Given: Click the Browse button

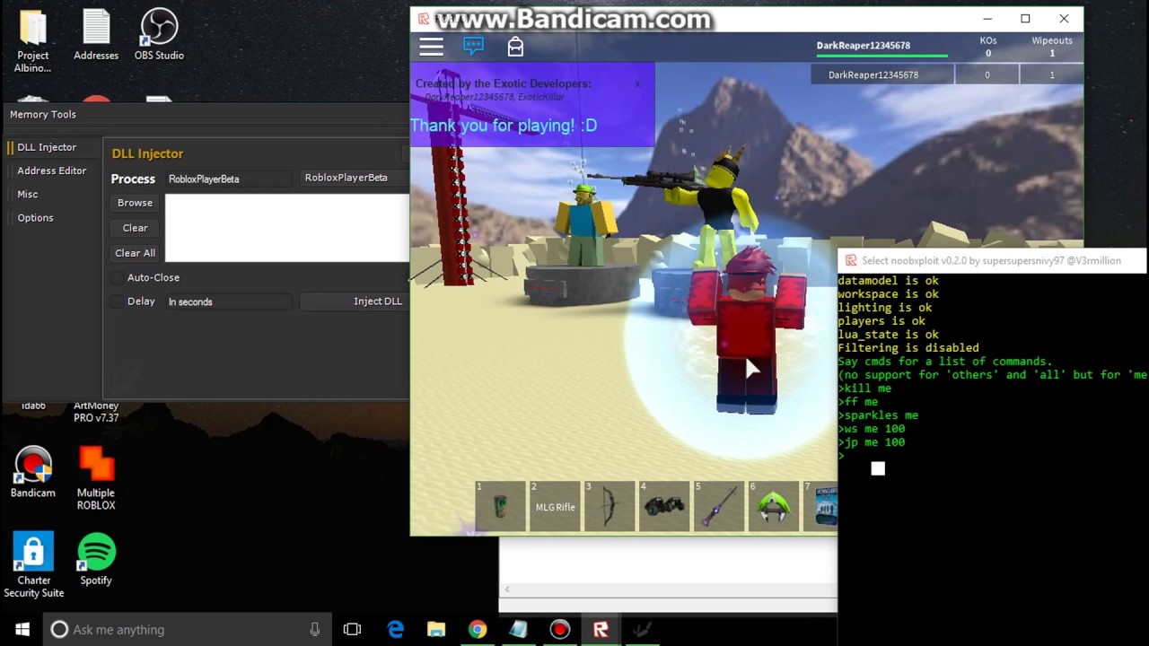Looking at the screenshot, I should (135, 203).
